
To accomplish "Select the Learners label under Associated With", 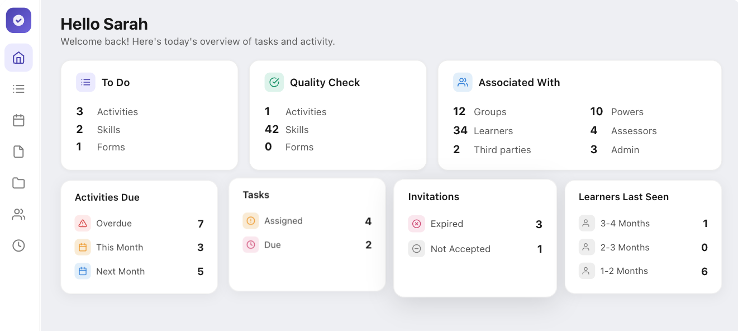I will click(x=493, y=131).
